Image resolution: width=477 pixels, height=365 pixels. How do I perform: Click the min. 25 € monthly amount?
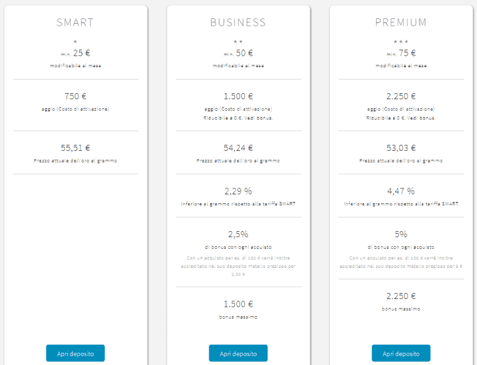pos(76,54)
